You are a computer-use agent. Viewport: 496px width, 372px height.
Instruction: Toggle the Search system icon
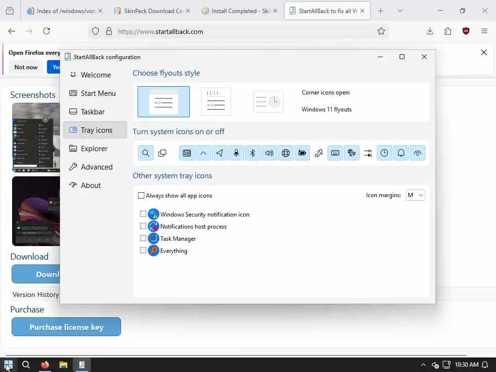[145, 153]
